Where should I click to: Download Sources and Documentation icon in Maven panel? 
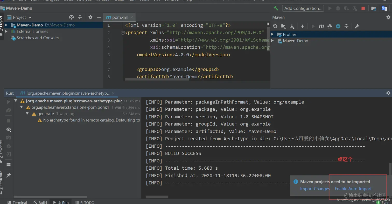tap(292, 26)
